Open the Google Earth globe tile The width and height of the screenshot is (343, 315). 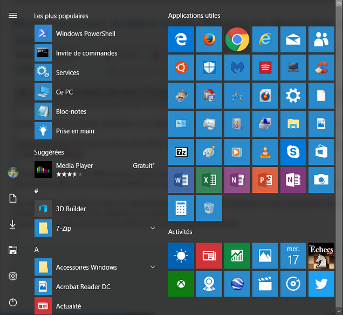point(237,284)
